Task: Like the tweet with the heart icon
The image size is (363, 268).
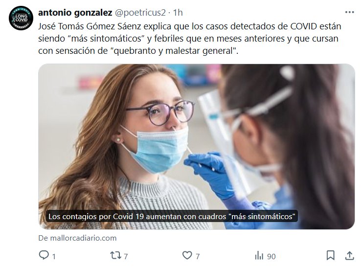Action: pos(187,255)
